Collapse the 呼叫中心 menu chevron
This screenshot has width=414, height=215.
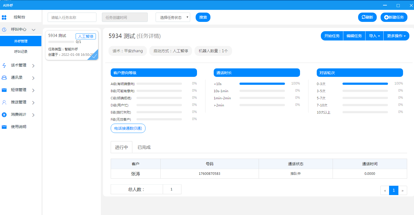point(33,30)
